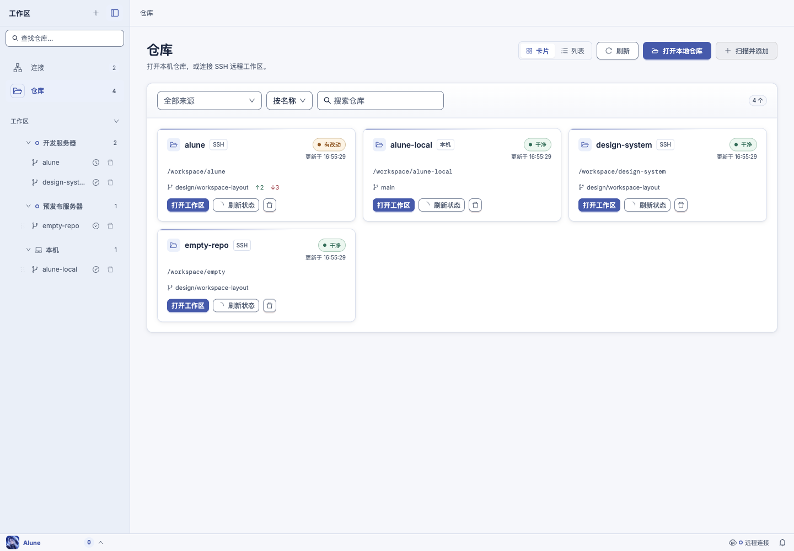This screenshot has width=794, height=551.
Task: Delete alune from the sidebar tree
Action: tap(110, 163)
